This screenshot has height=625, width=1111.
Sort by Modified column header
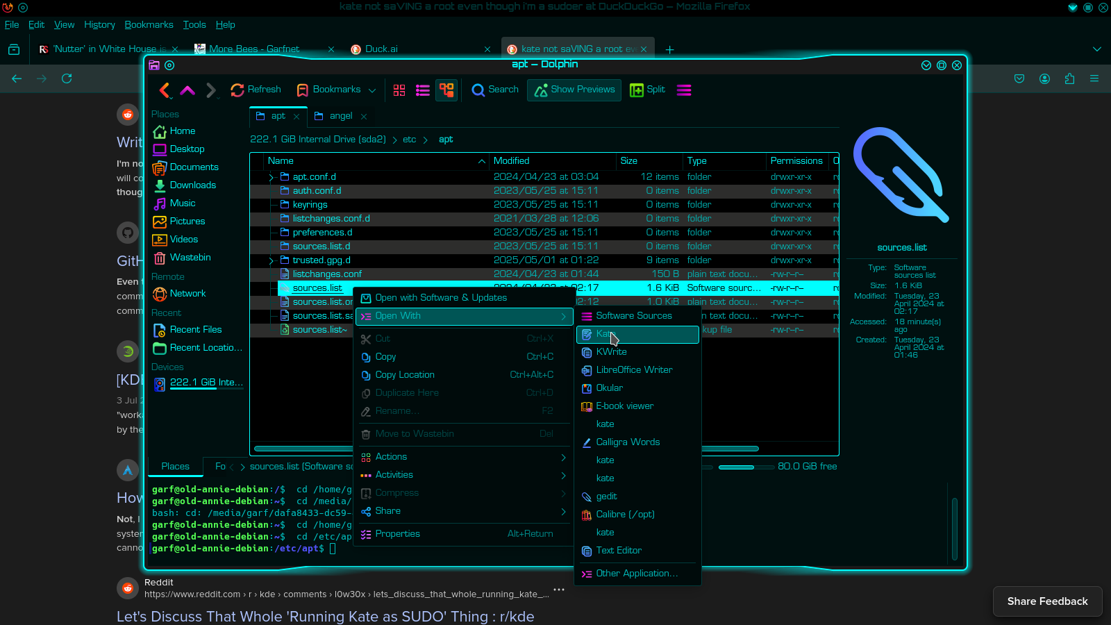coord(553,161)
